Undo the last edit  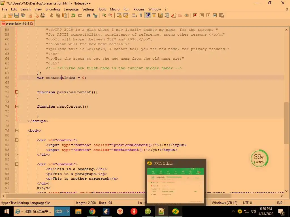[x=73, y=15]
